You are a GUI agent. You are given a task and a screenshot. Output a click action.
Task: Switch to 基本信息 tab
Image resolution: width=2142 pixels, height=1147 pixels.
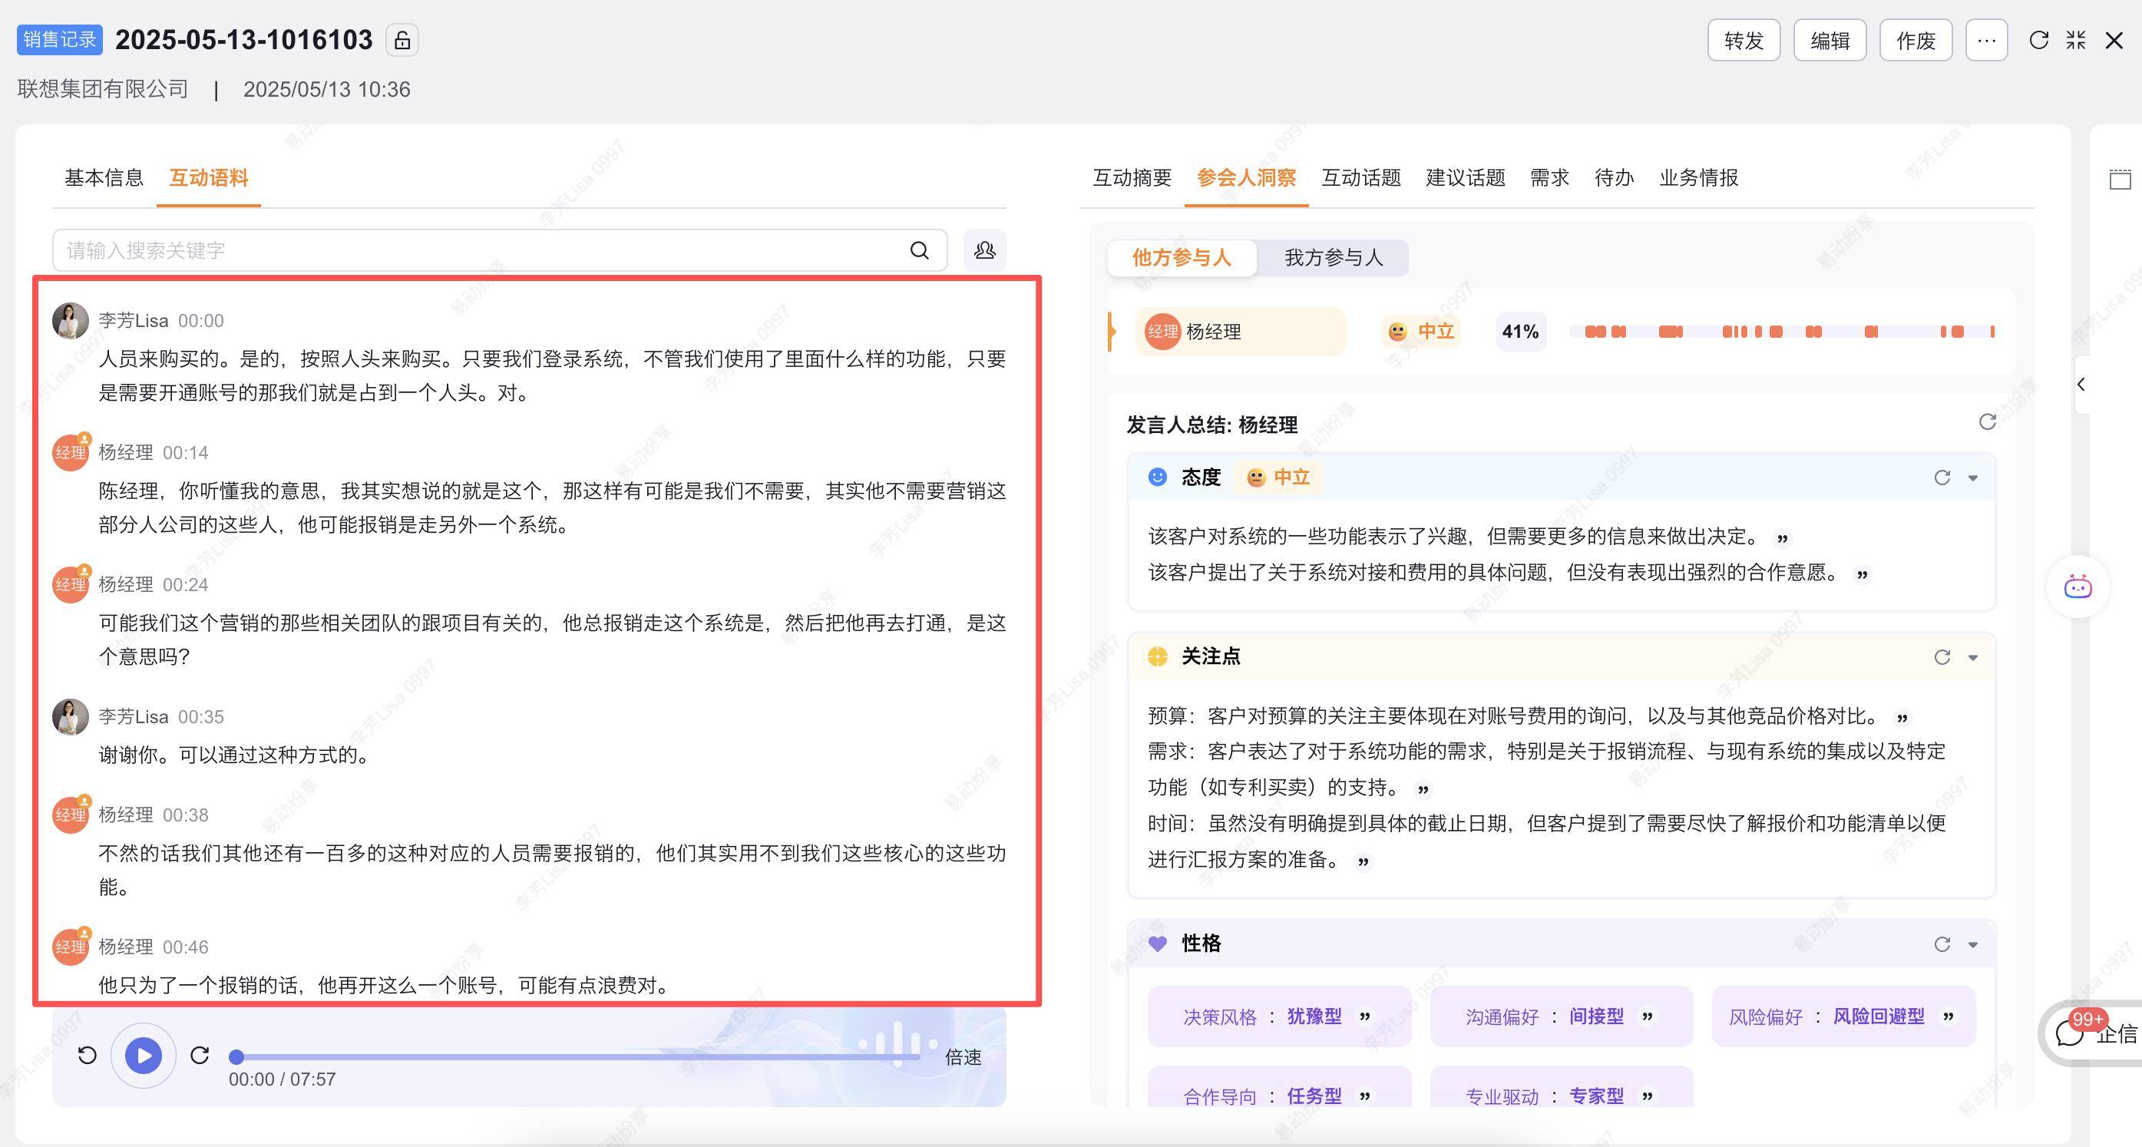click(104, 178)
